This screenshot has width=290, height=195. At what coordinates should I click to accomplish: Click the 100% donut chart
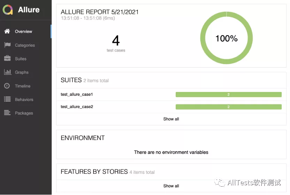click(x=227, y=38)
